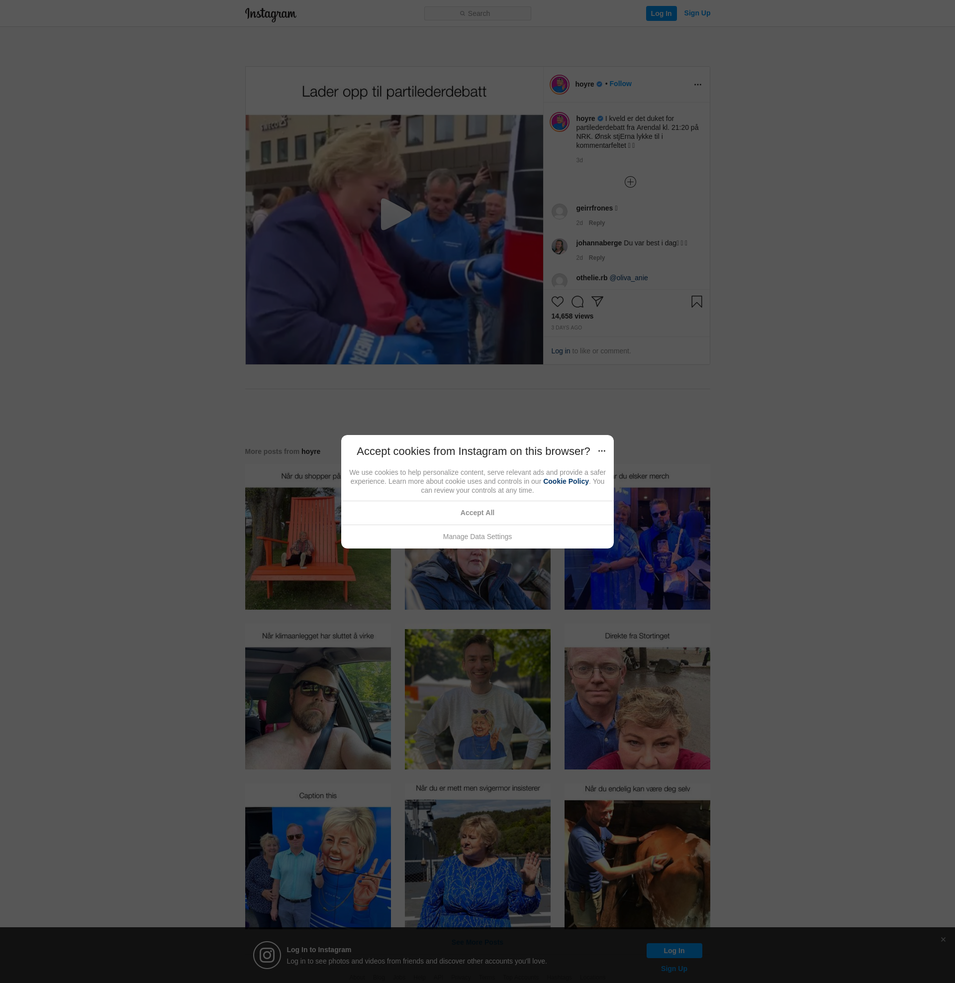Click geirrfrones comment avatar
Screen dimensions: 955x983
559,211
